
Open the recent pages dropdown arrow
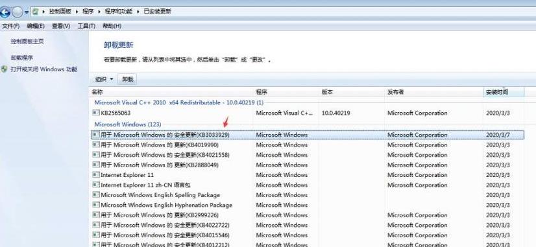tap(27, 12)
